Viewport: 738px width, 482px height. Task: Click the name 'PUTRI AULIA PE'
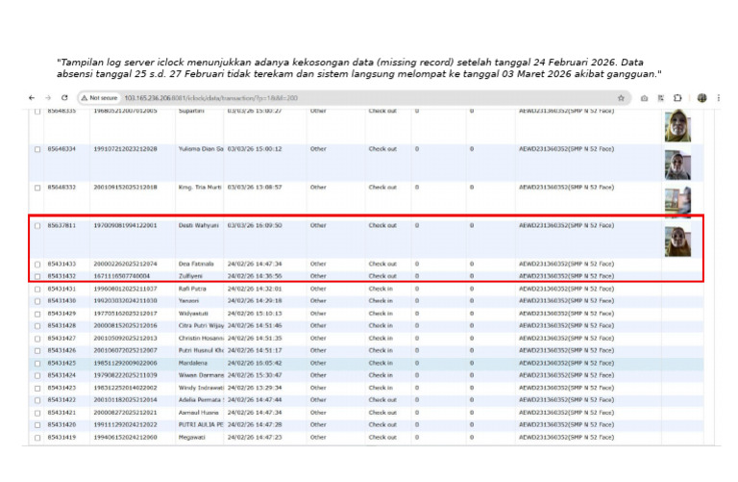click(x=201, y=425)
